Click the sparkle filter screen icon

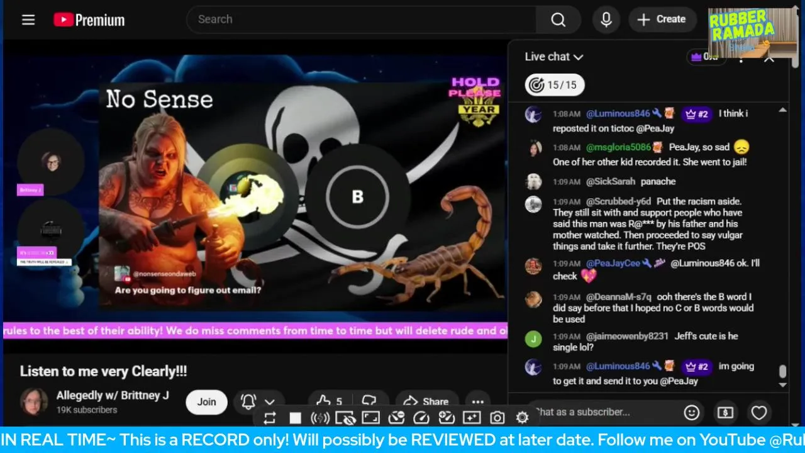[472, 418]
